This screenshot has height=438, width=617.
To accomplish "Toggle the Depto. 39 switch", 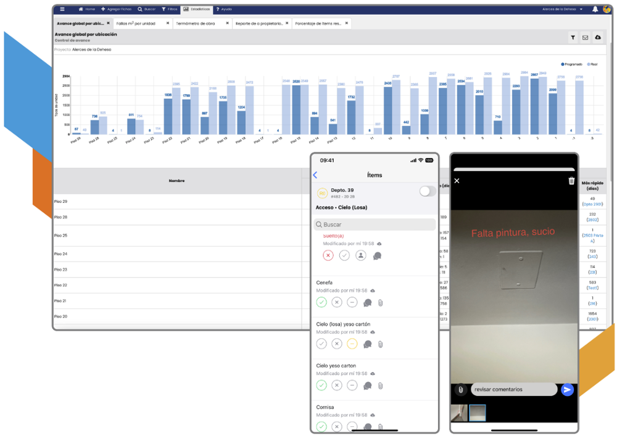I will 427,192.
